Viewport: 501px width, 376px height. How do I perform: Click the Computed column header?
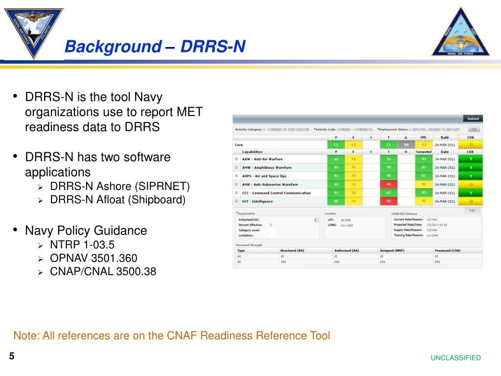click(x=424, y=152)
